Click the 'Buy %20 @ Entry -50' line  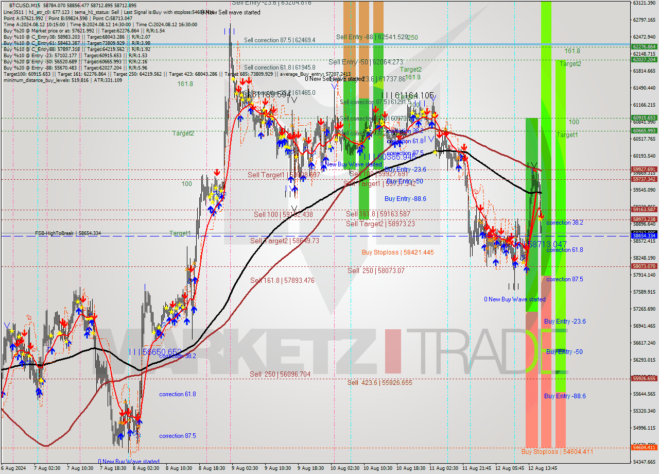coord(75,62)
